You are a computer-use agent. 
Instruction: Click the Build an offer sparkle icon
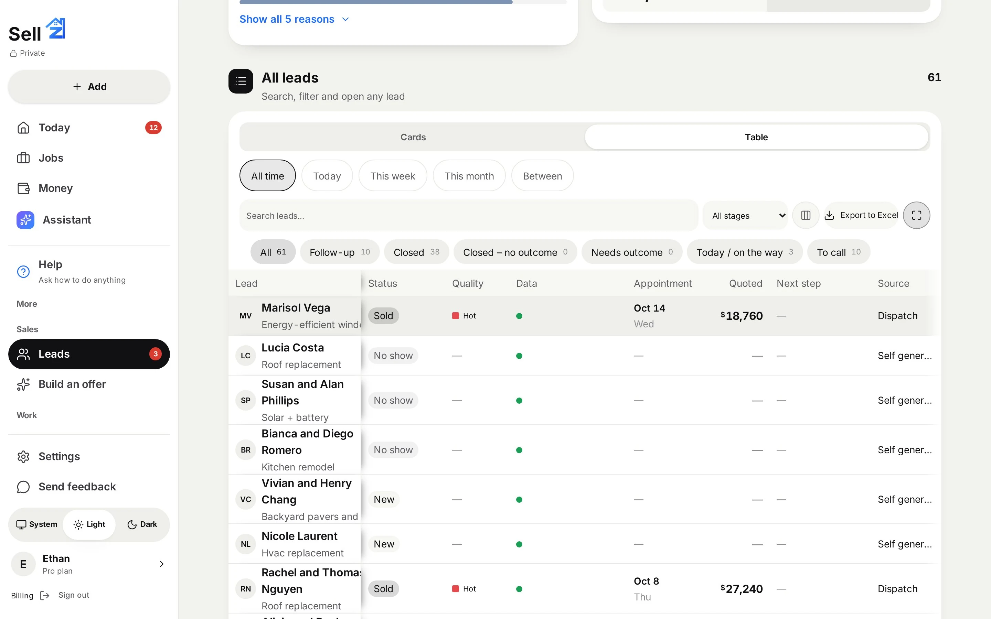(23, 384)
